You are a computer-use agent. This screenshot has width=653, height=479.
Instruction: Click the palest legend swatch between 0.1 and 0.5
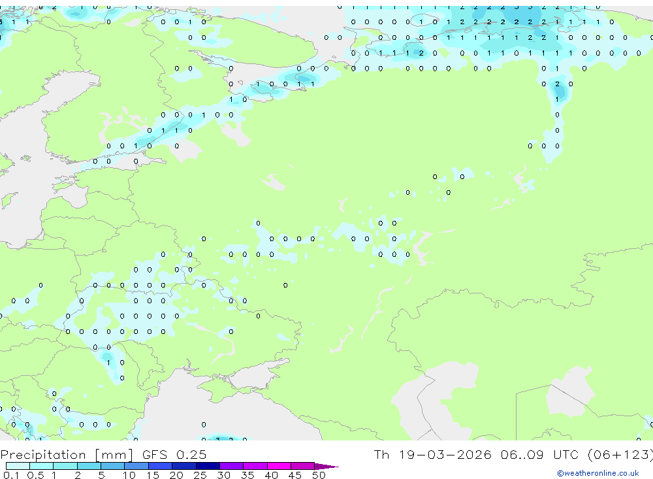(18, 466)
